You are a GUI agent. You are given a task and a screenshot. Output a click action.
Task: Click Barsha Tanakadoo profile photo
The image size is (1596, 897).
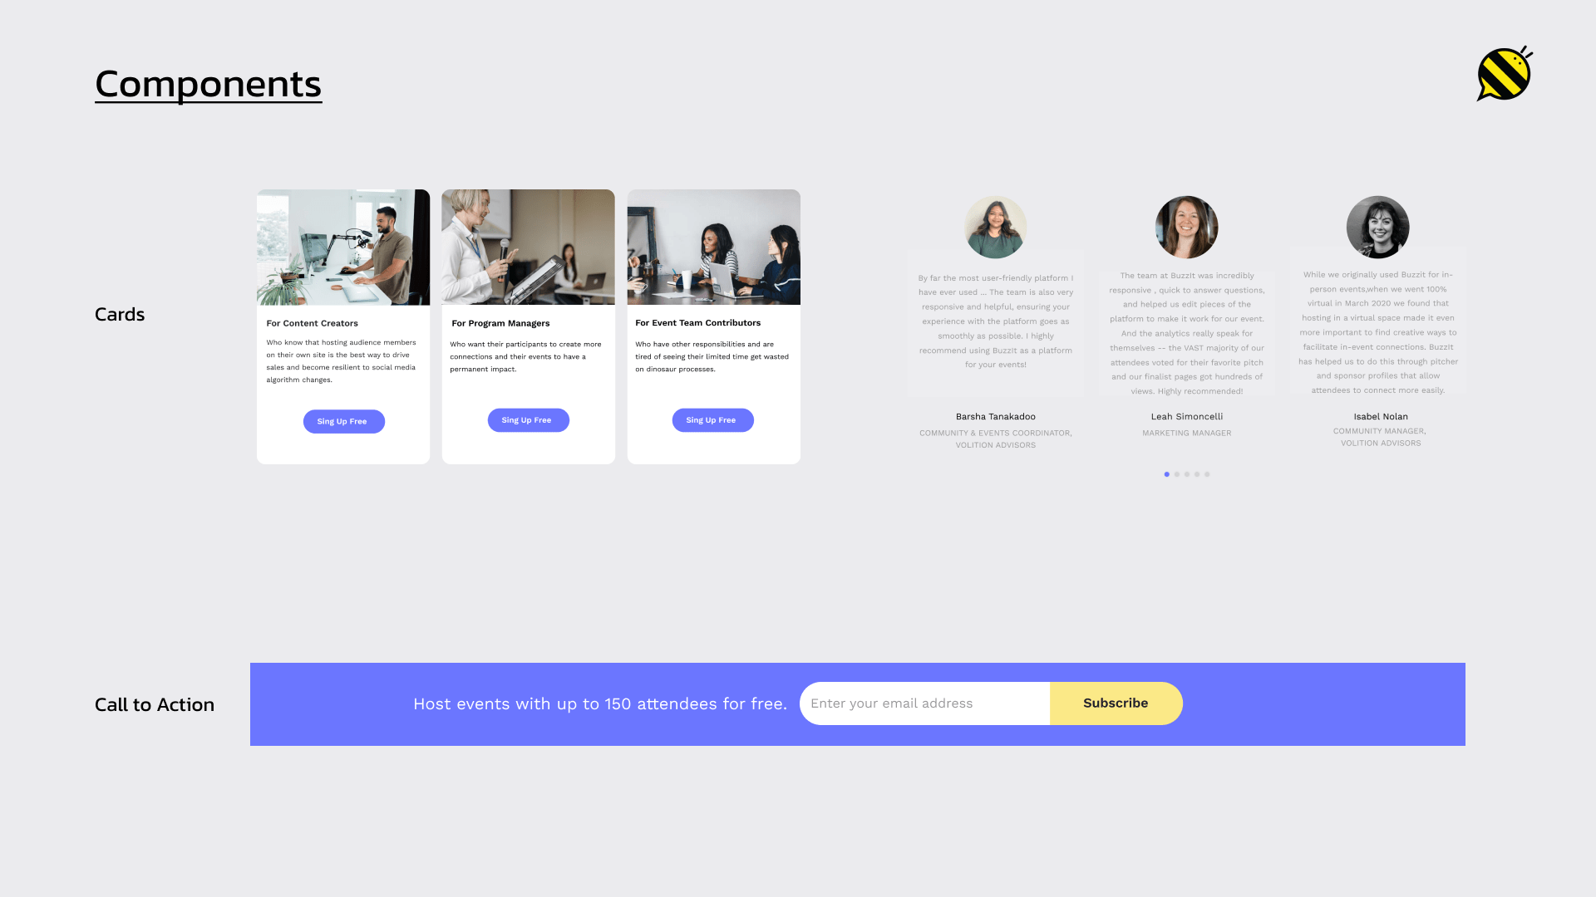995,227
